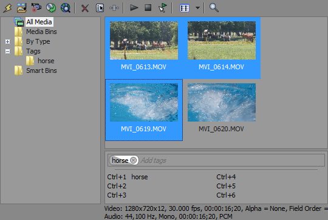The height and width of the screenshot is (220, 328).
Task: Expand the By Type tree node
Action: 7,41
